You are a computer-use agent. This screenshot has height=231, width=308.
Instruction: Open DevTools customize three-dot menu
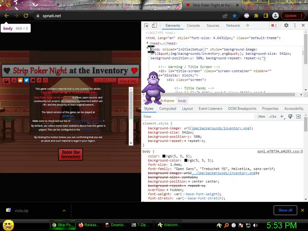click(x=295, y=25)
